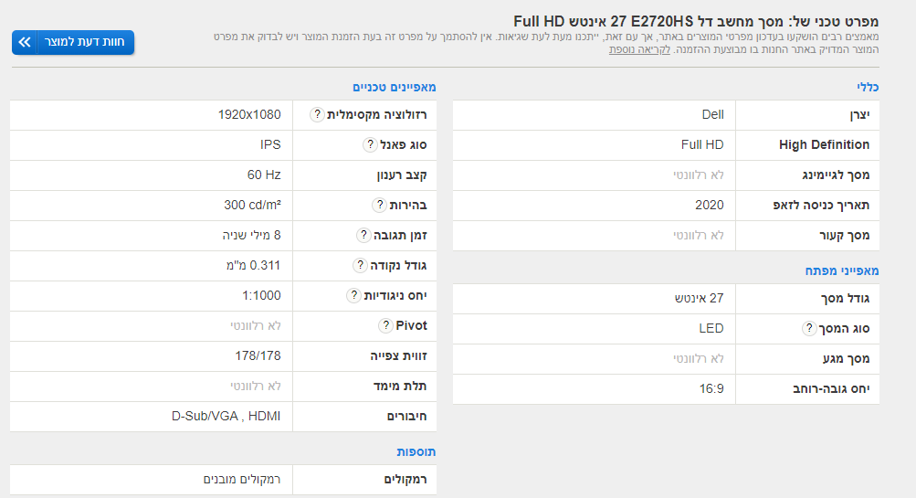Click the כללי section heading
The height and width of the screenshot is (498, 916).
pos(868,87)
